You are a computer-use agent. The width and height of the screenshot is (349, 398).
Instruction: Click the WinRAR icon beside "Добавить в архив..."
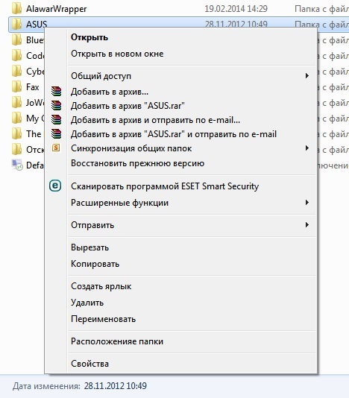[56, 91]
